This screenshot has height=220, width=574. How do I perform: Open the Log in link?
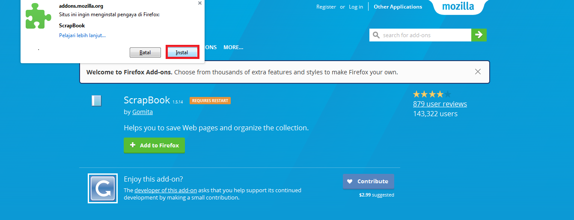click(356, 7)
